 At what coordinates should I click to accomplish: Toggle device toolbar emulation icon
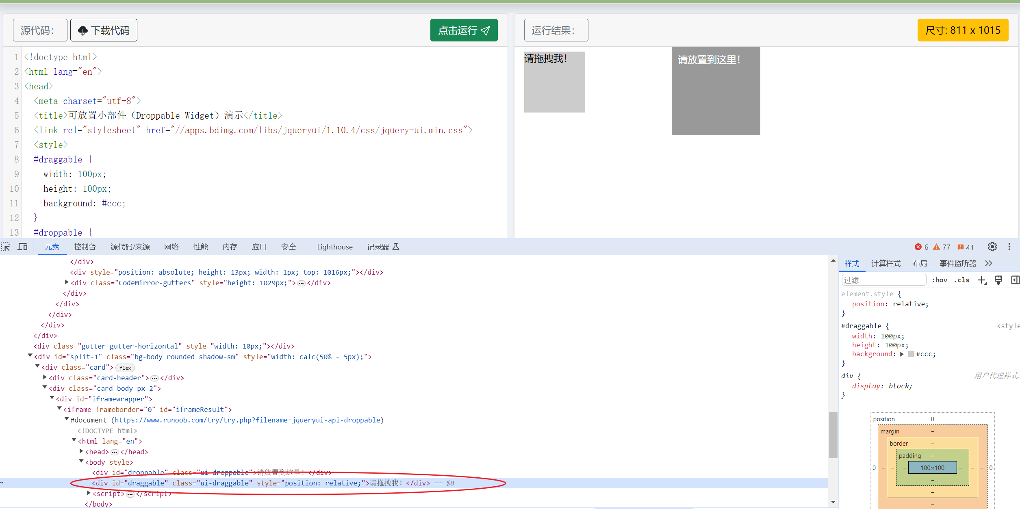tap(22, 247)
